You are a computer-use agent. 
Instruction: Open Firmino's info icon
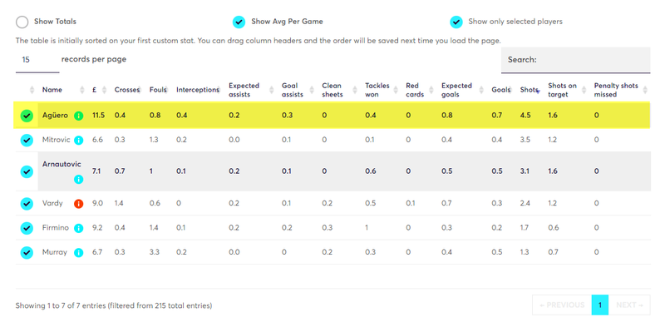click(x=78, y=229)
